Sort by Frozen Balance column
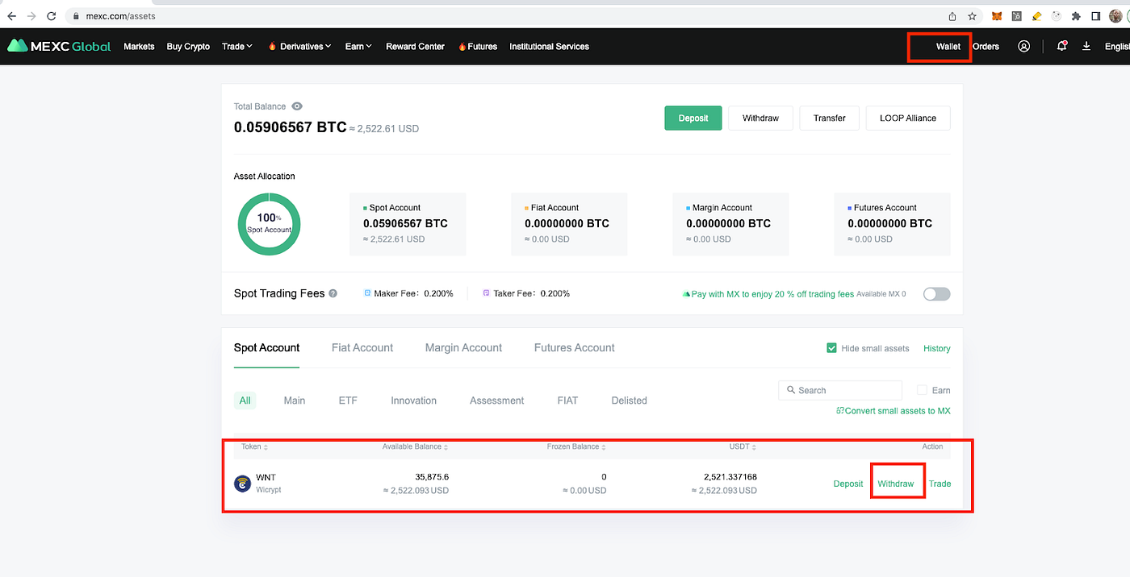Image resolution: width=1130 pixels, height=577 pixels. point(576,446)
